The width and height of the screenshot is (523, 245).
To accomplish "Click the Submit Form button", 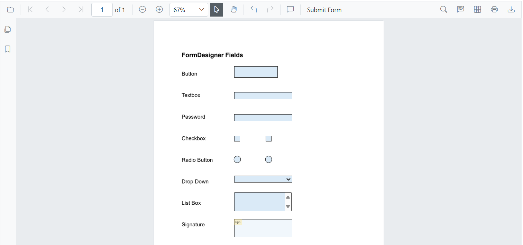I will tap(324, 10).
